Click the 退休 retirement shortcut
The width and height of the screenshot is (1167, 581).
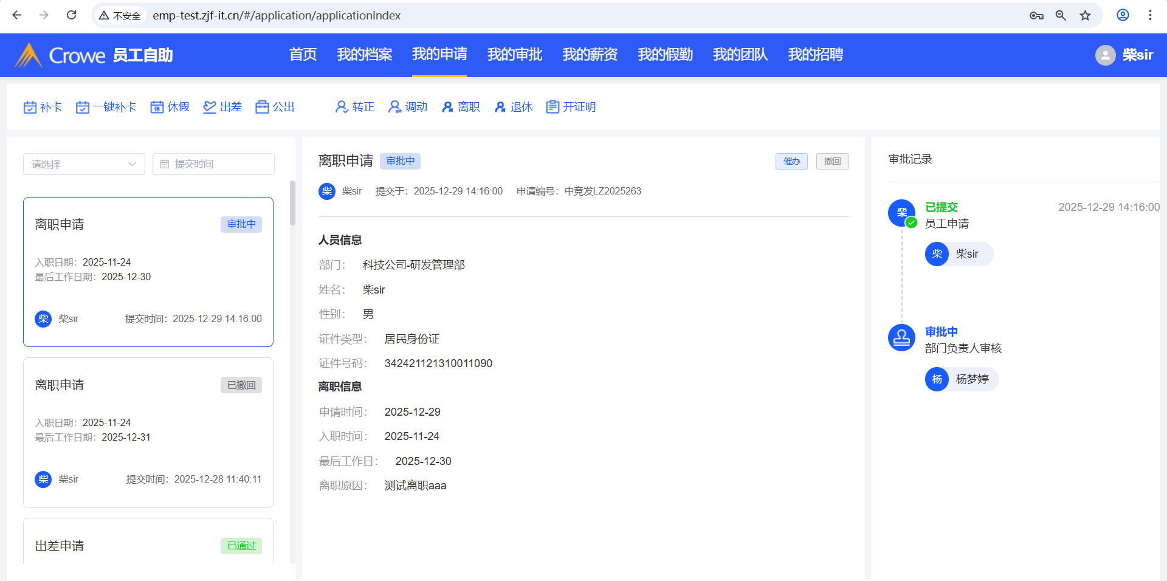pyautogui.click(x=514, y=108)
